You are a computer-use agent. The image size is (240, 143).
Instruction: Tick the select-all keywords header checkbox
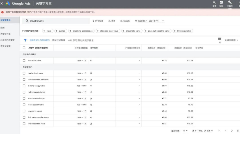(24, 48)
